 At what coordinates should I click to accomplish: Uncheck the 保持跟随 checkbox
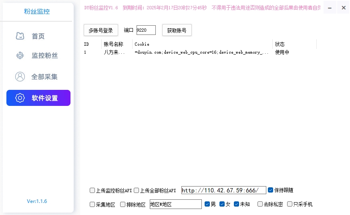pos(271,190)
